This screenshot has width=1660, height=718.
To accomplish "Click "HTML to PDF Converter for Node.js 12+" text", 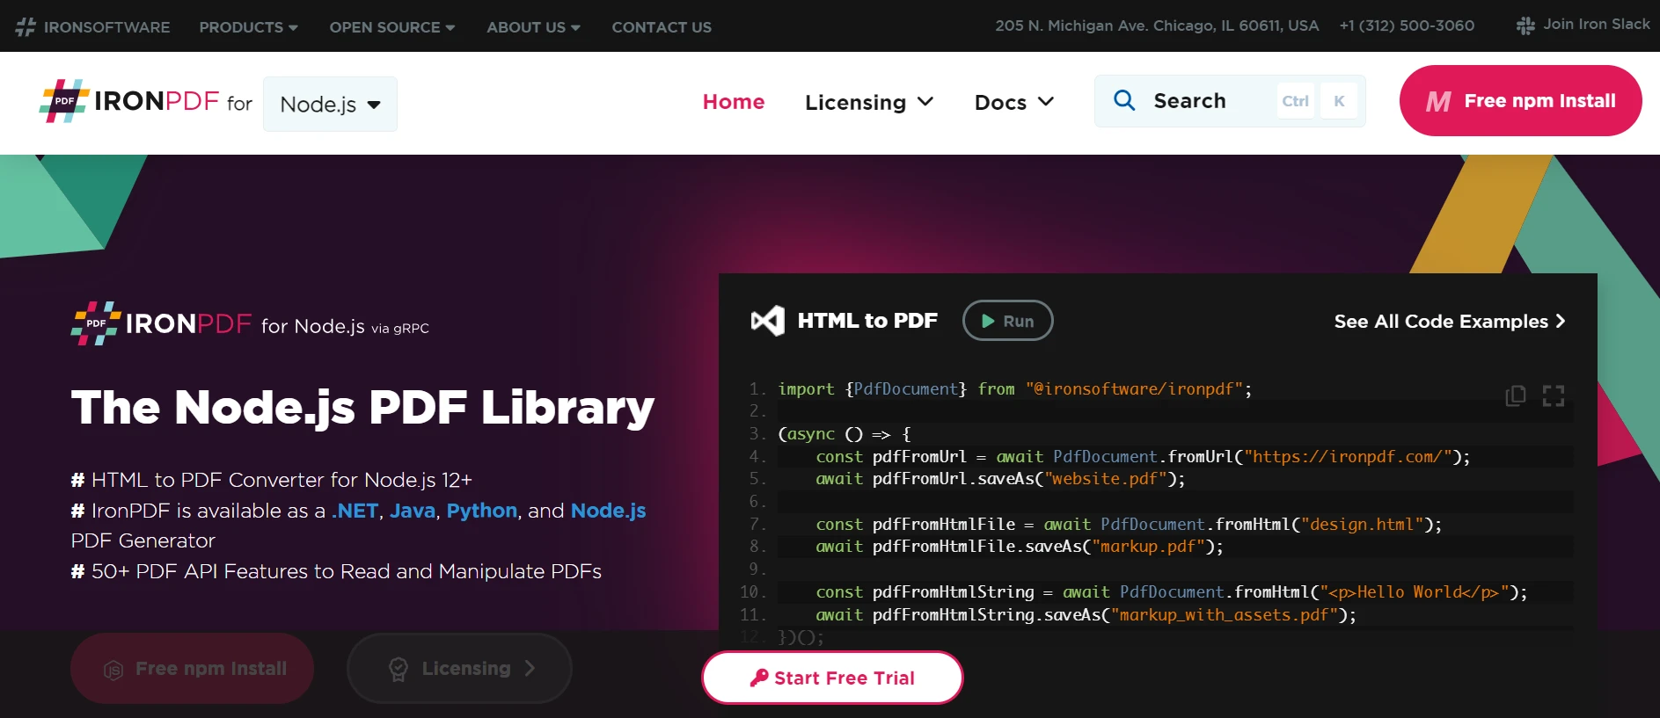I will tap(282, 480).
